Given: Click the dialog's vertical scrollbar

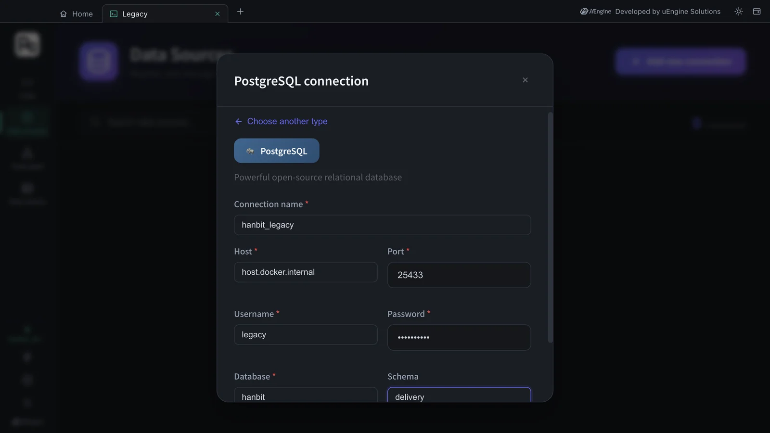Looking at the screenshot, I should (550, 228).
